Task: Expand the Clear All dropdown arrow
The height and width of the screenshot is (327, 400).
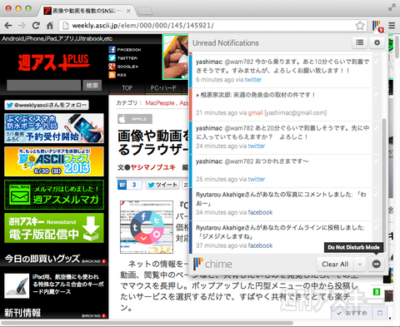Action: (360, 265)
